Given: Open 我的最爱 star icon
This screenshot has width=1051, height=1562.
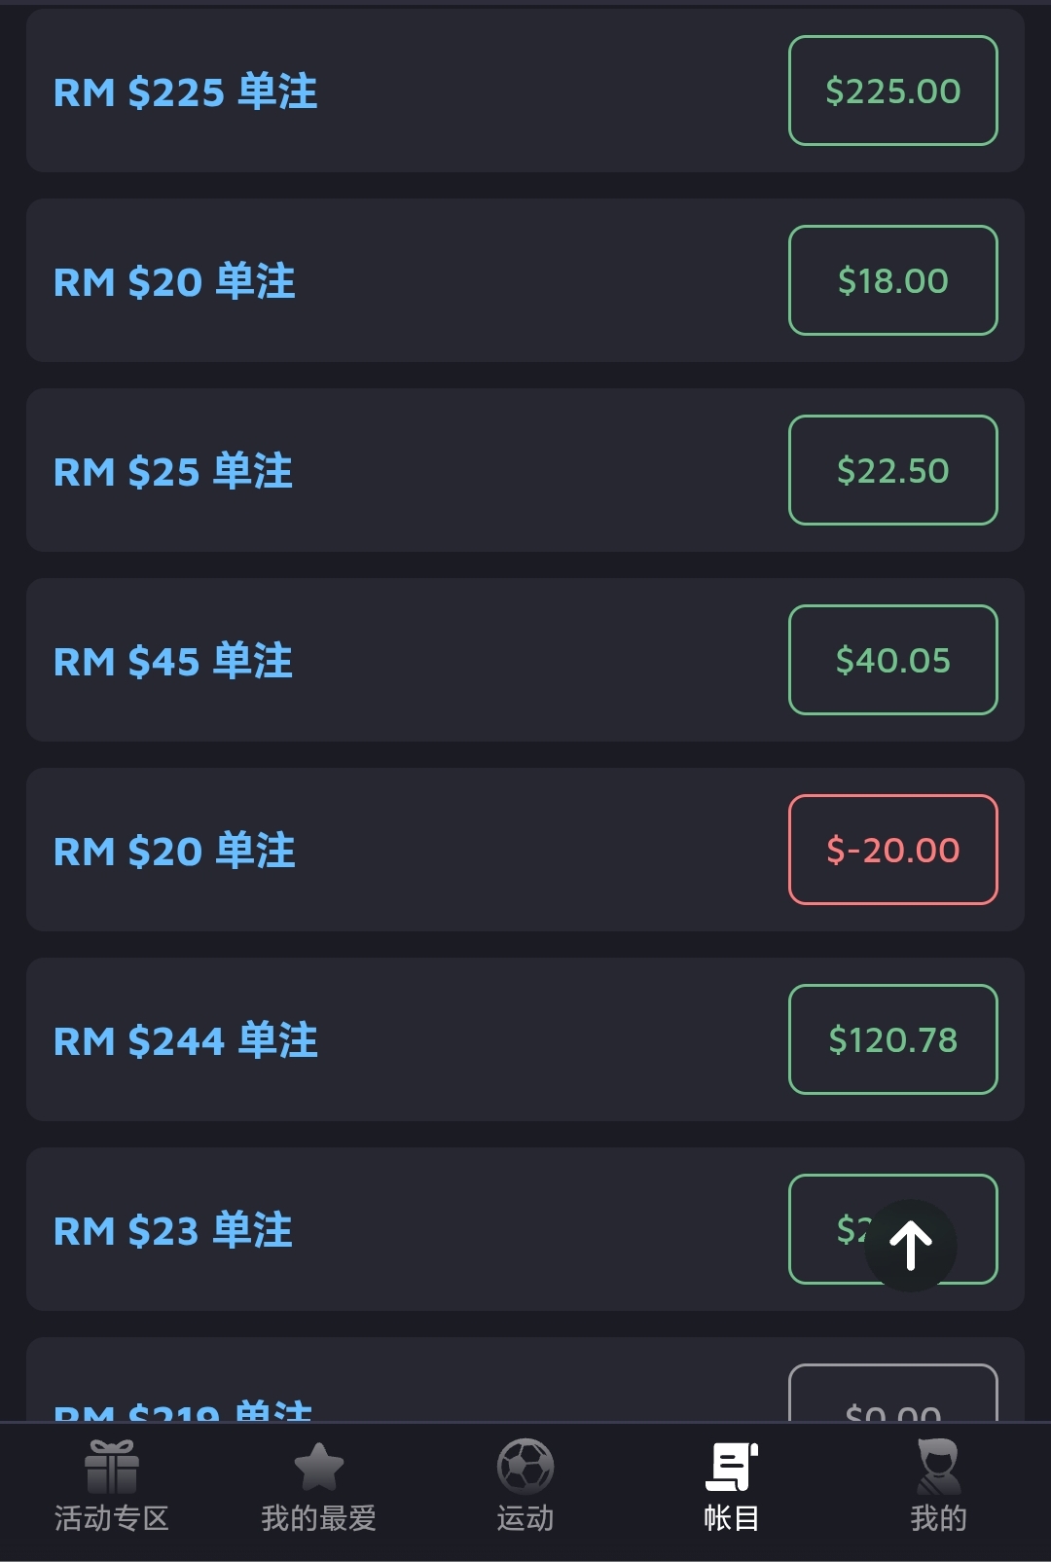Looking at the screenshot, I should (x=318, y=1467).
